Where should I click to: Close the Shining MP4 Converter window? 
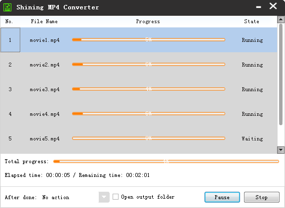click(x=273, y=6)
